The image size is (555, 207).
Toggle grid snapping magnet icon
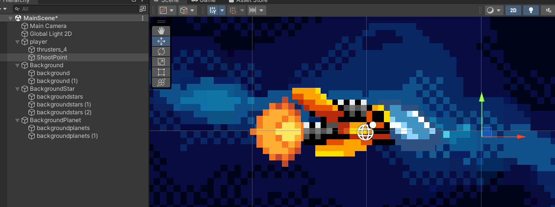tap(233, 10)
